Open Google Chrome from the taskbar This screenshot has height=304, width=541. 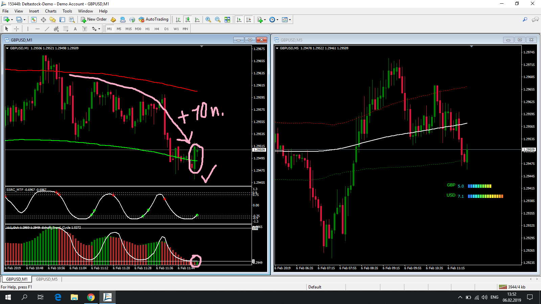pos(91,297)
